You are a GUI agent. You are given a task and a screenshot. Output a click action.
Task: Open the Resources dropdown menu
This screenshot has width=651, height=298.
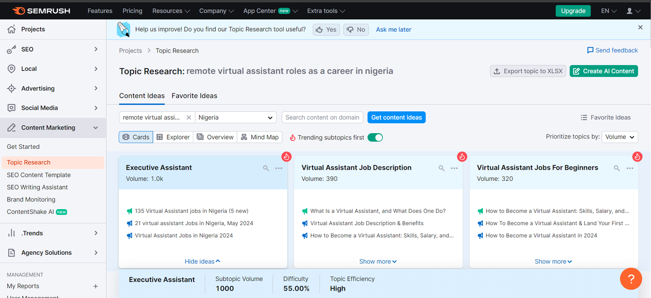(171, 11)
